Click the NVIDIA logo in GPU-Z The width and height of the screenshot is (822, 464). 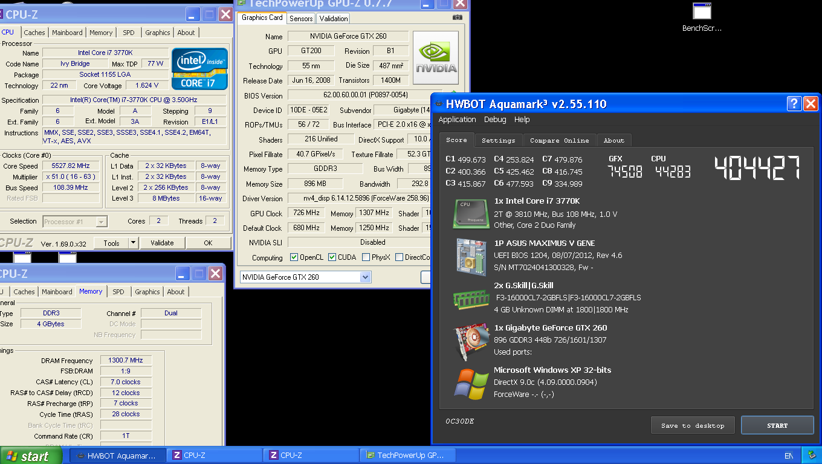pos(435,59)
